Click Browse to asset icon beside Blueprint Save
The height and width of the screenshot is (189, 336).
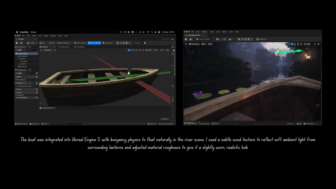point(22,43)
